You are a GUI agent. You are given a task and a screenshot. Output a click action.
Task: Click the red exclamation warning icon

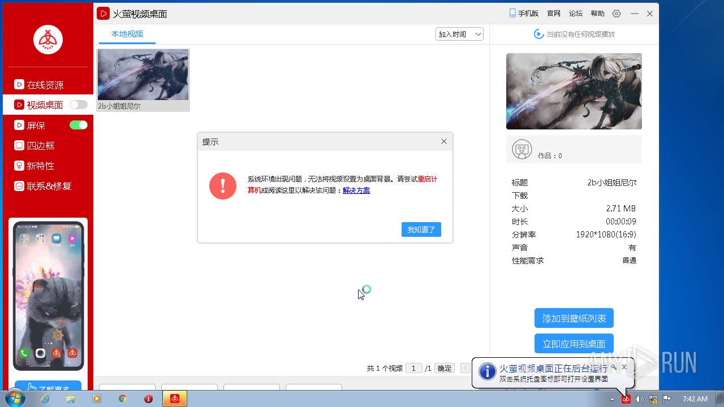(223, 186)
